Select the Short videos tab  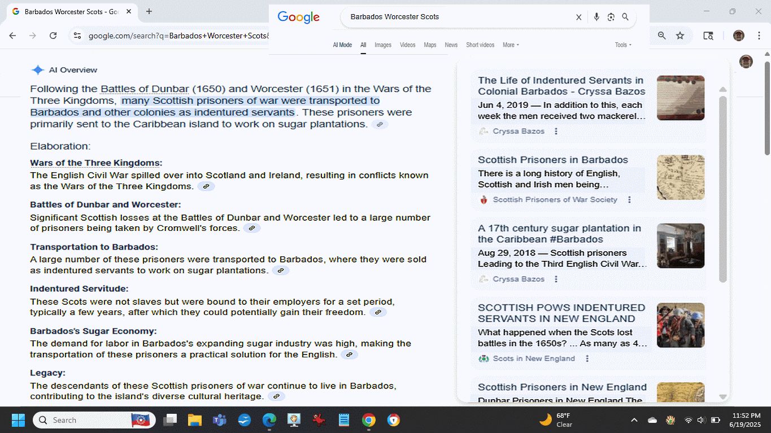click(480, 45)
